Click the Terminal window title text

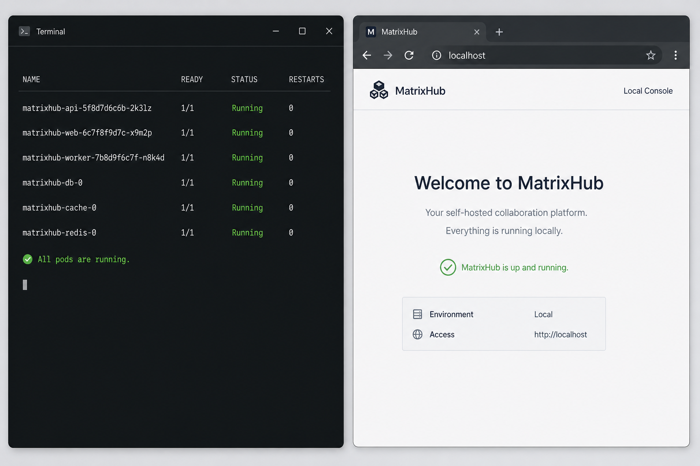51,31
